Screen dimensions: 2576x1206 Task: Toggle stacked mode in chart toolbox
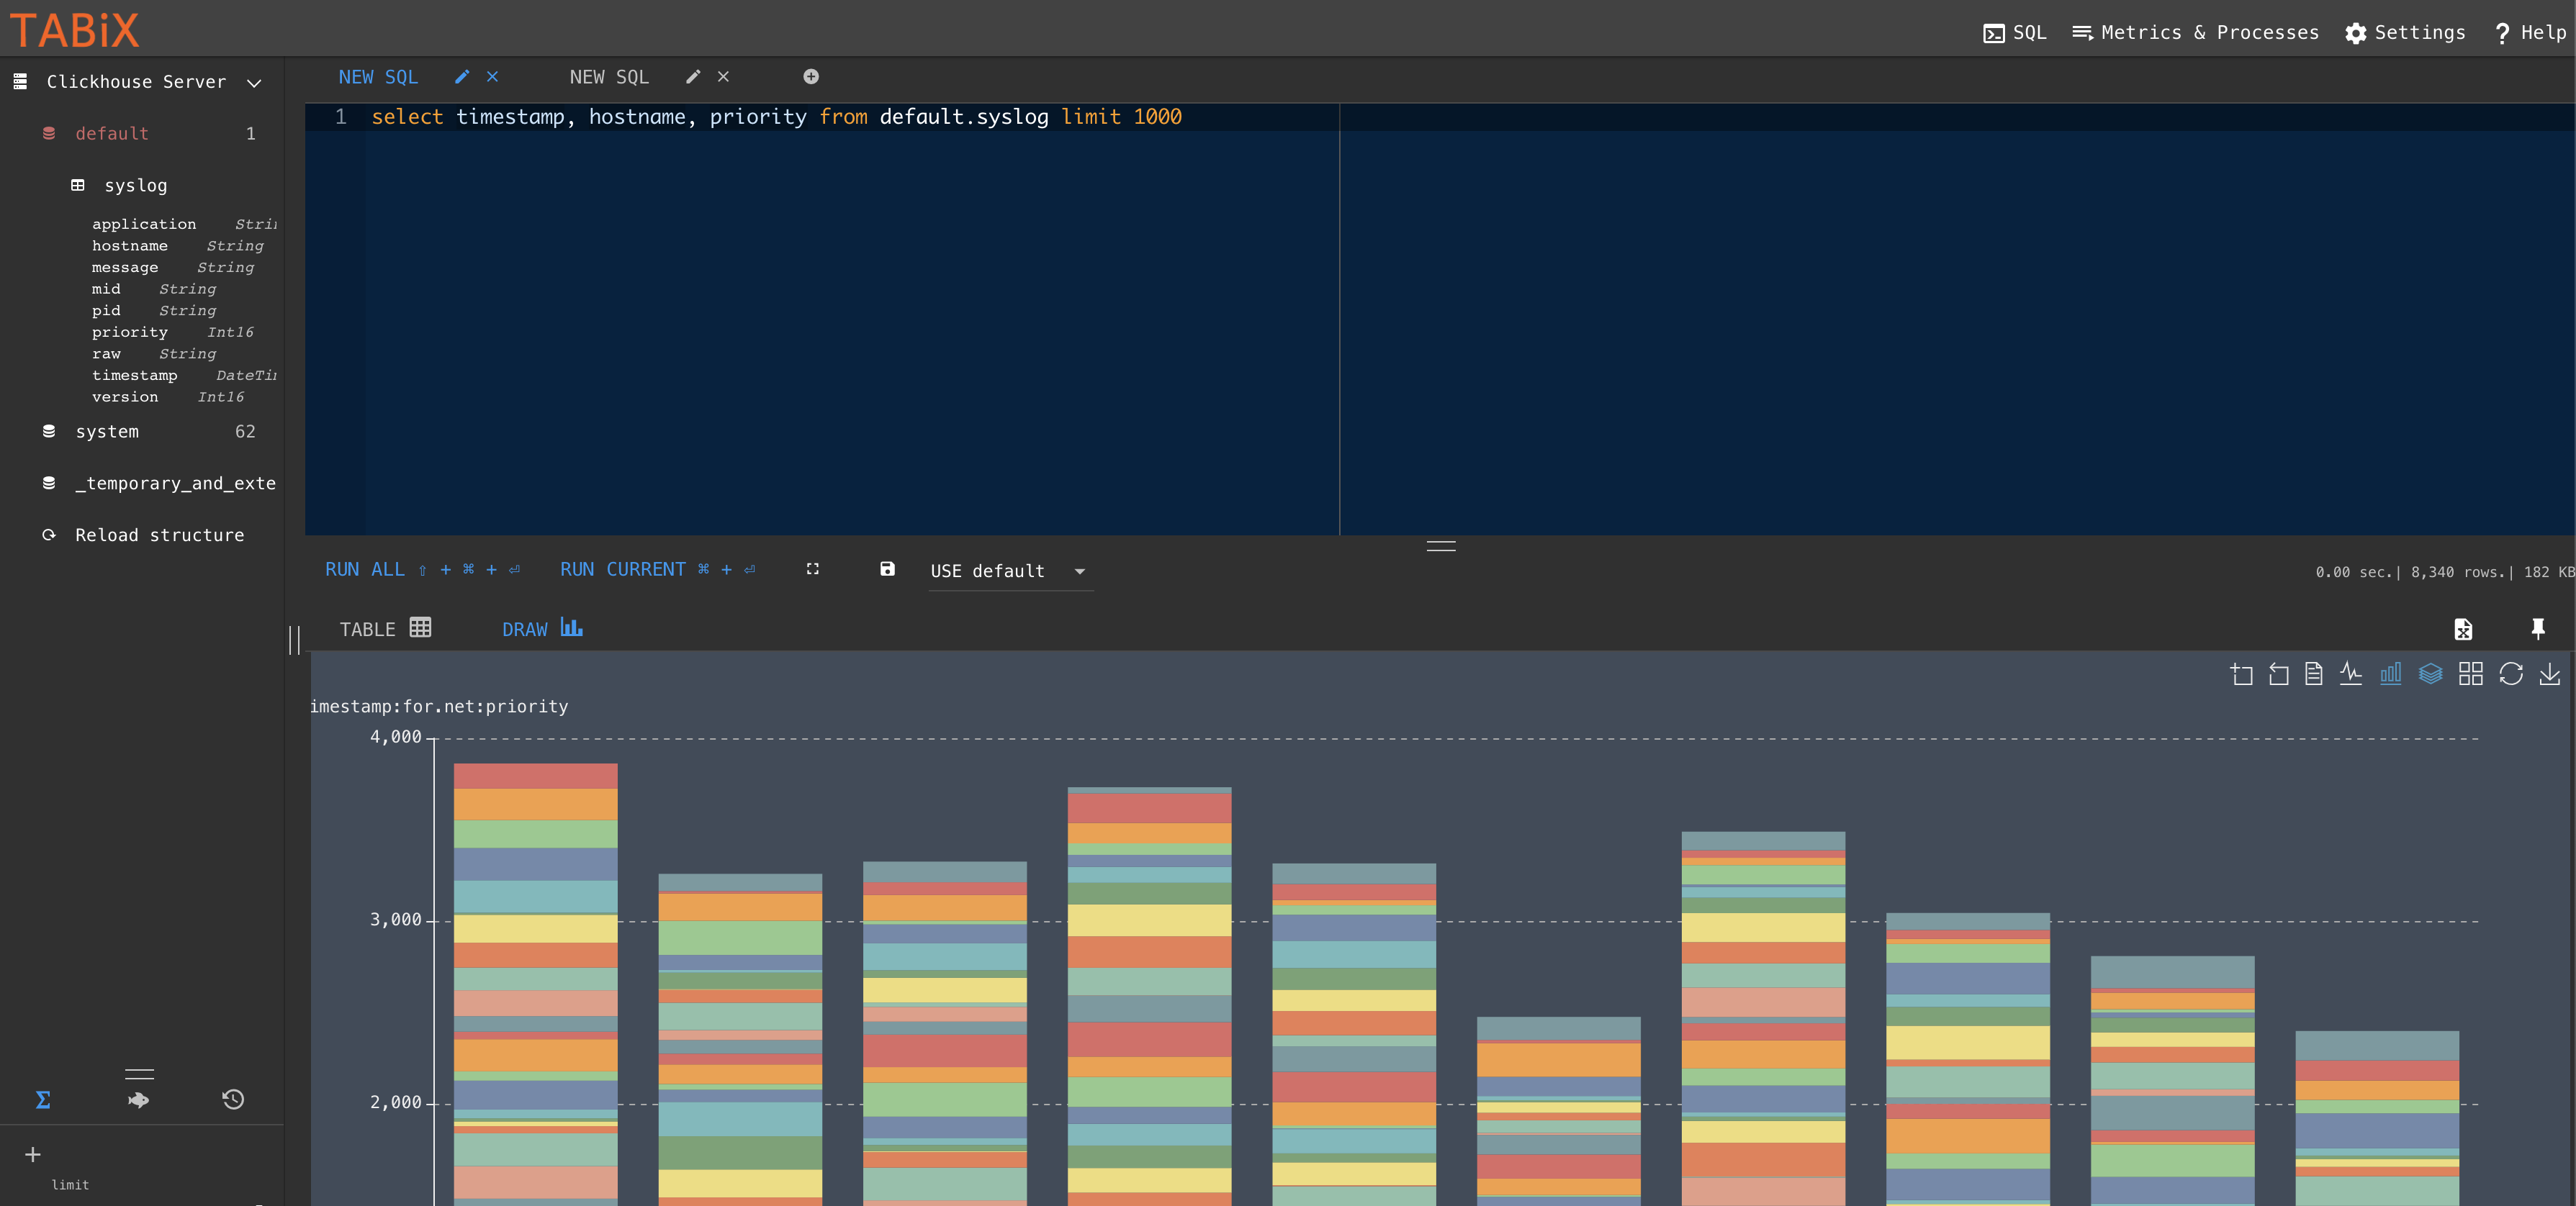[2430, 674]
